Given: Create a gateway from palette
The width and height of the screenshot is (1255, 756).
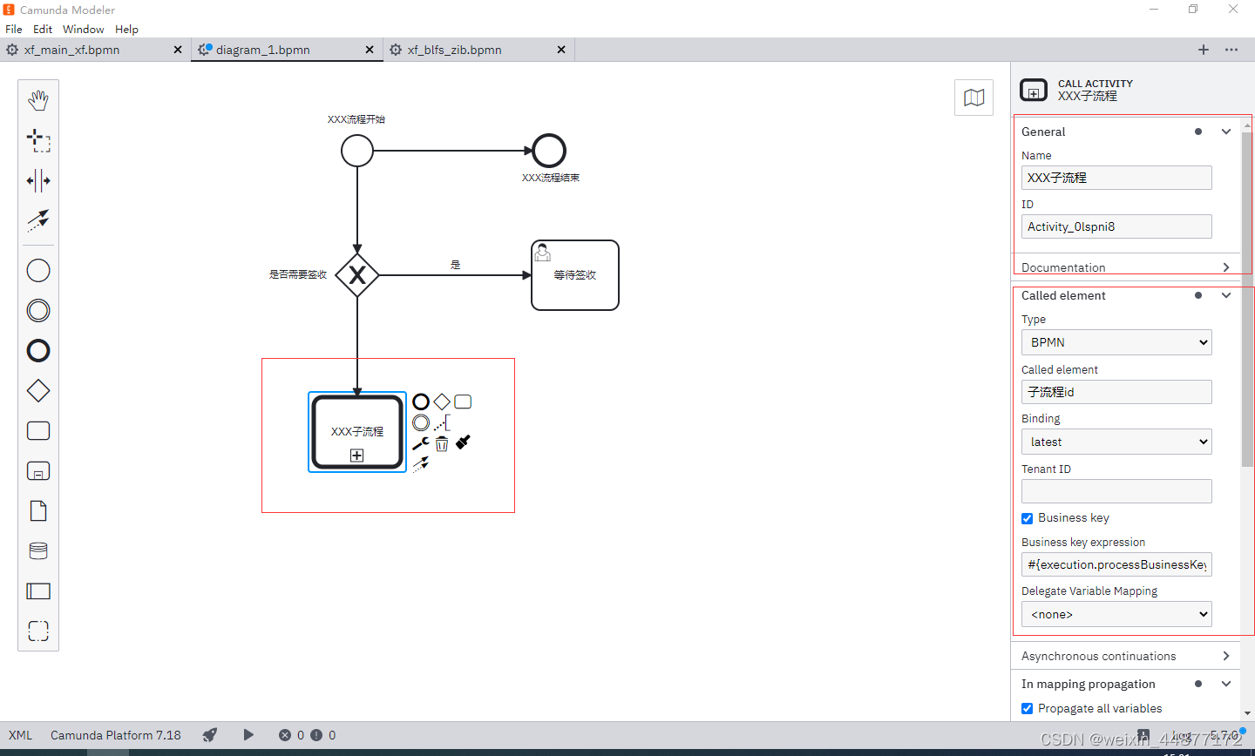Looking at the screenshot, I should (x=38, y=391).
